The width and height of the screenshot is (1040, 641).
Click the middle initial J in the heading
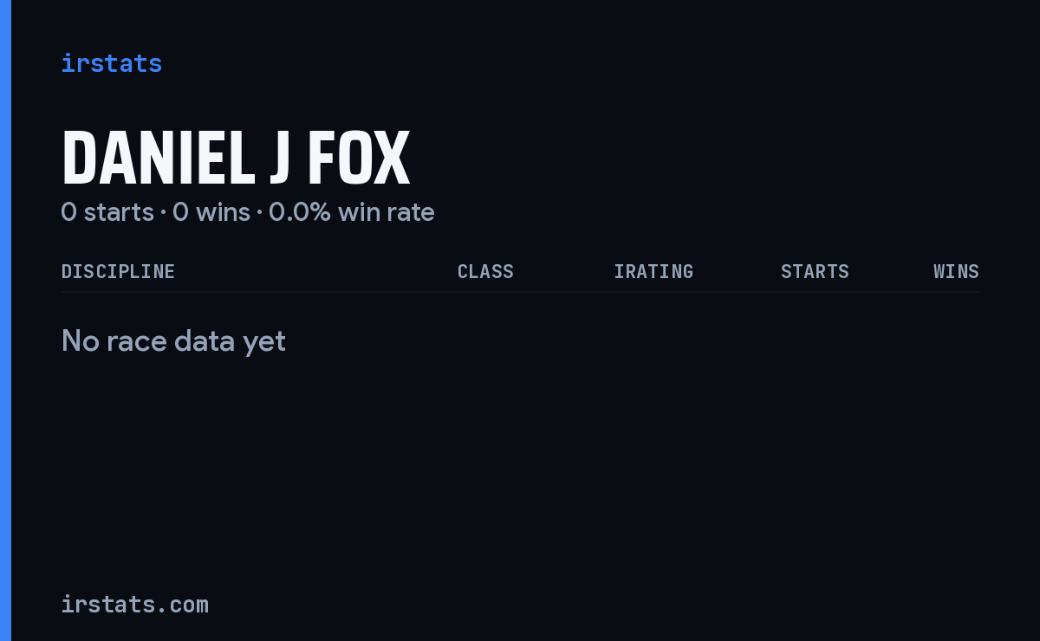[279, 158]
